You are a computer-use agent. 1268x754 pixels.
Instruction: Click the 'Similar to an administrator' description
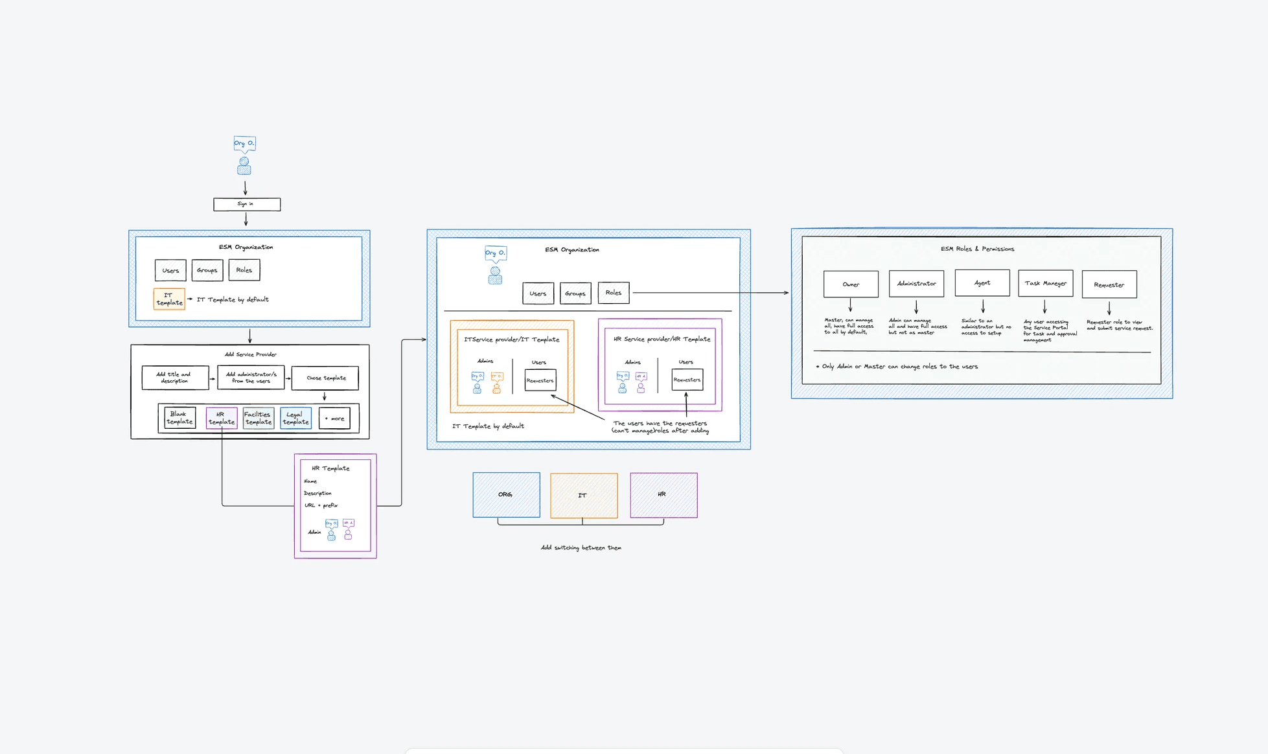[986, 326]
